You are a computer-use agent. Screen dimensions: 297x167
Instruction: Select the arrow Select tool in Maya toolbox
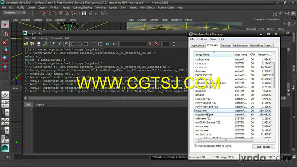click(x=5, y=24)
